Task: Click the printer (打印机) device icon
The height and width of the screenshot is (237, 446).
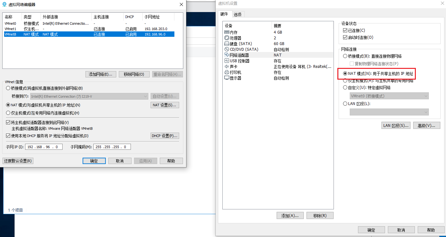Action: [x=227, y=72]
